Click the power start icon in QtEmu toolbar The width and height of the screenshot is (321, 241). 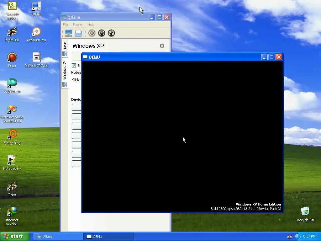click(x=92, y=33)
